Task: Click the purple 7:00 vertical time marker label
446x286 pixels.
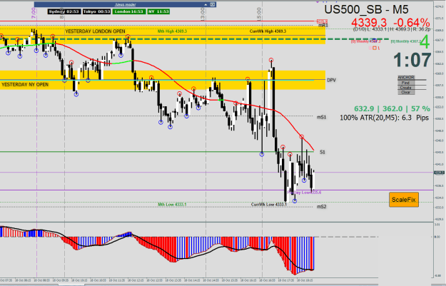Action: (x=34, y=14)
